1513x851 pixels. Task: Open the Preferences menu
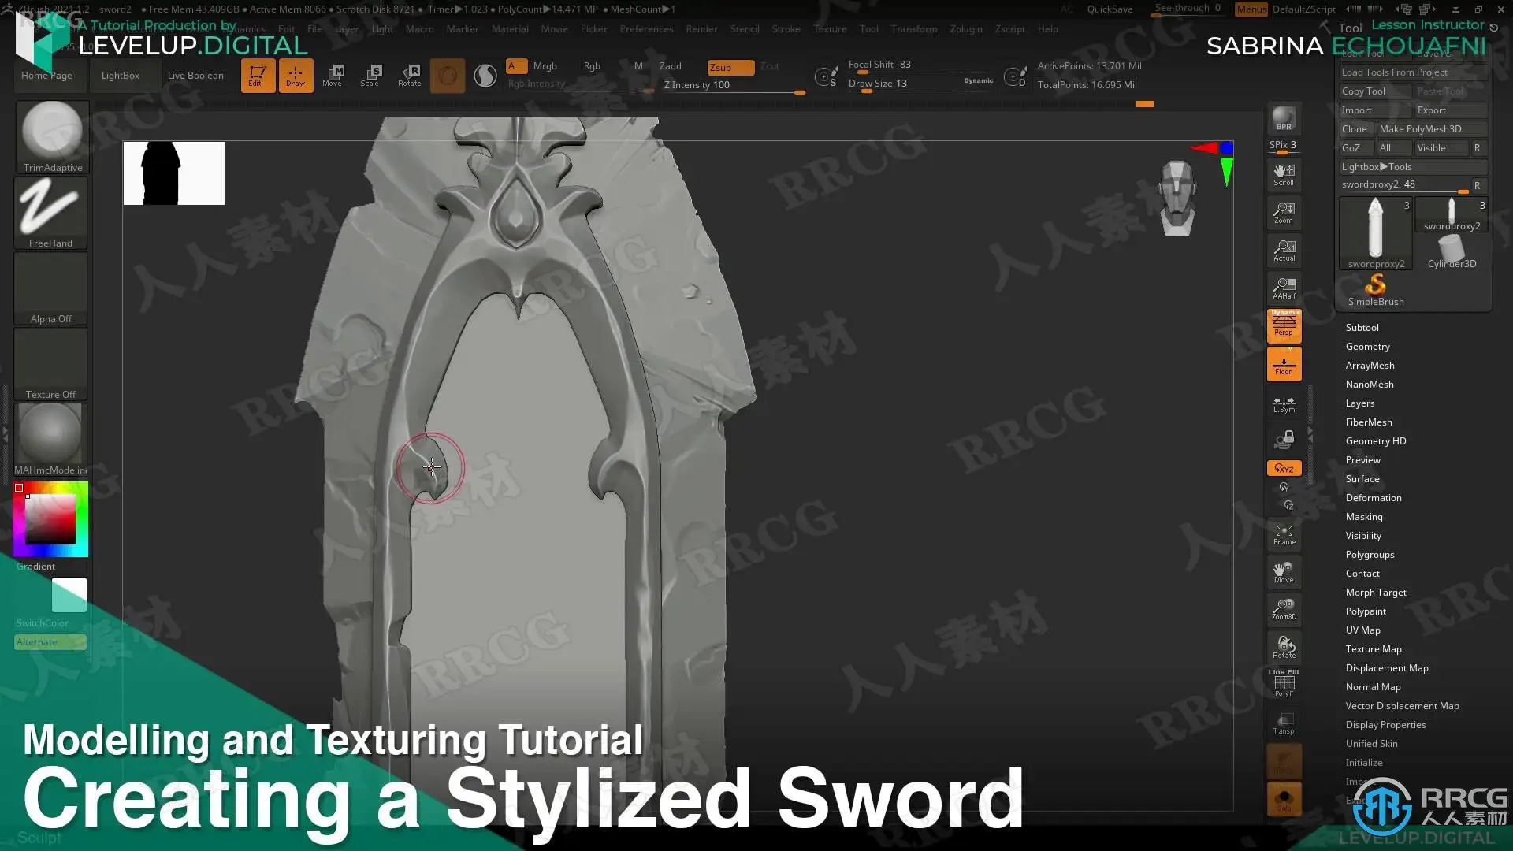(646, 29)
